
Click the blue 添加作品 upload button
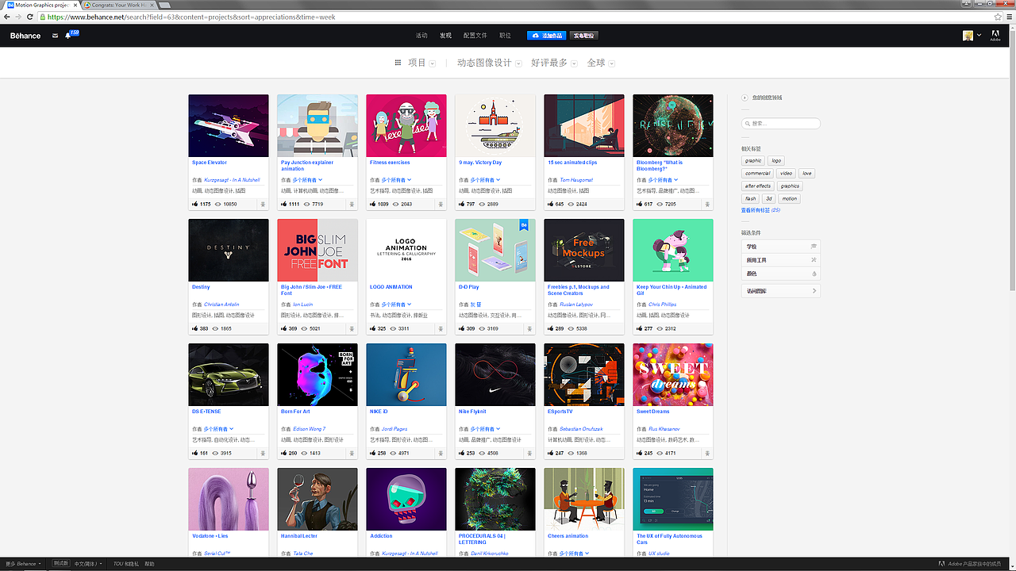546,36
